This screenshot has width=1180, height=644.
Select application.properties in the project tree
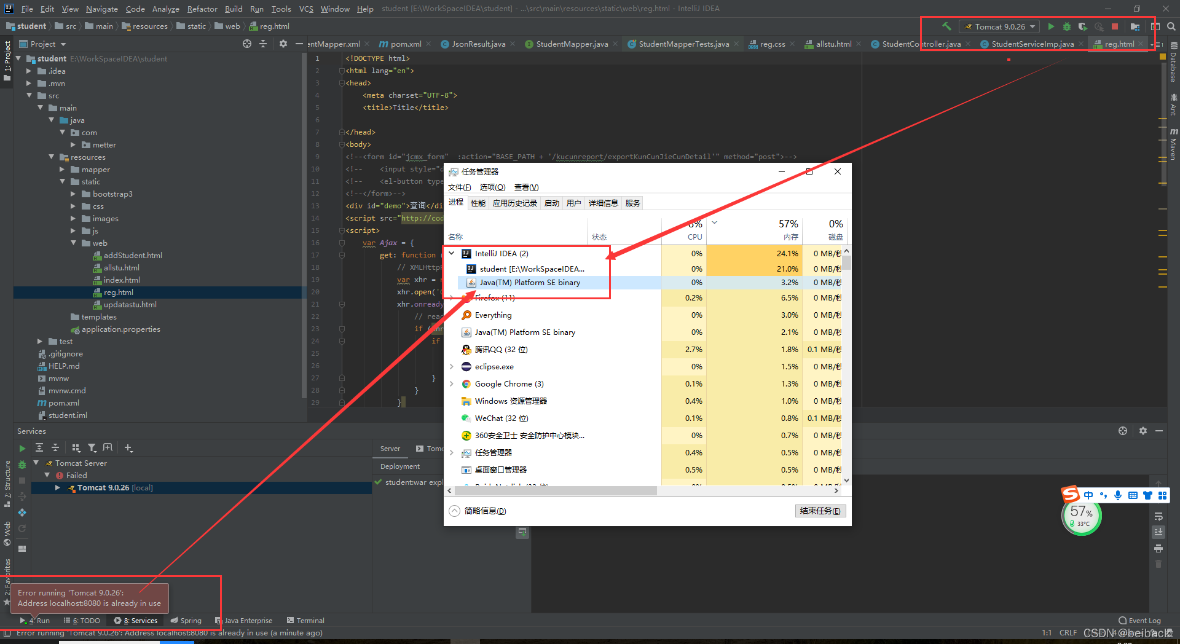point(116,329)
